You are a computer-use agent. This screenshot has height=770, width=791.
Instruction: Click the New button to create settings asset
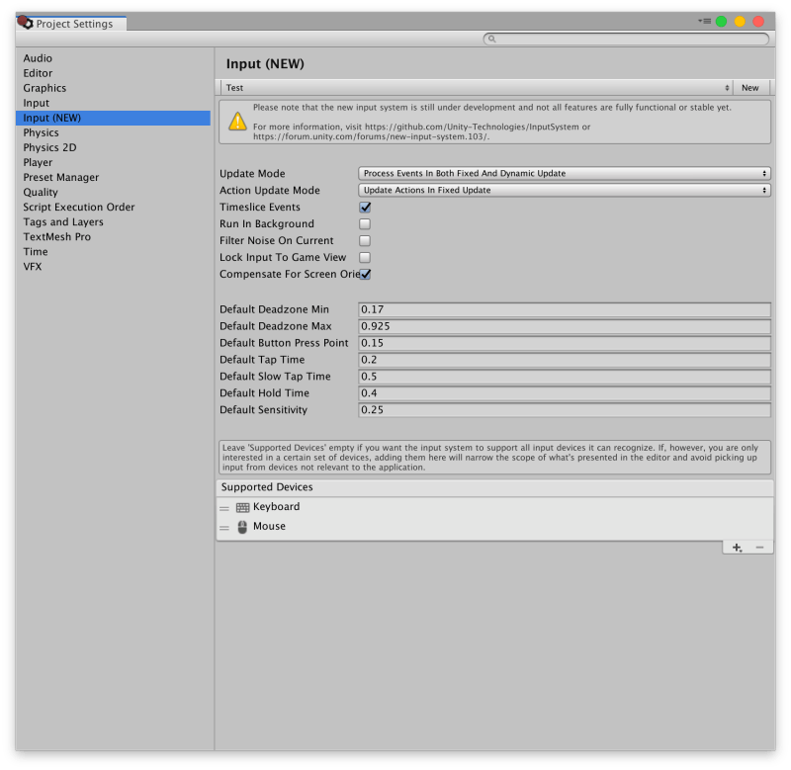(x=749, y=87)
